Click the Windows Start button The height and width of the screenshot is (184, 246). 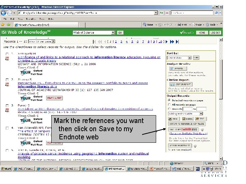[x=6, y=169]
